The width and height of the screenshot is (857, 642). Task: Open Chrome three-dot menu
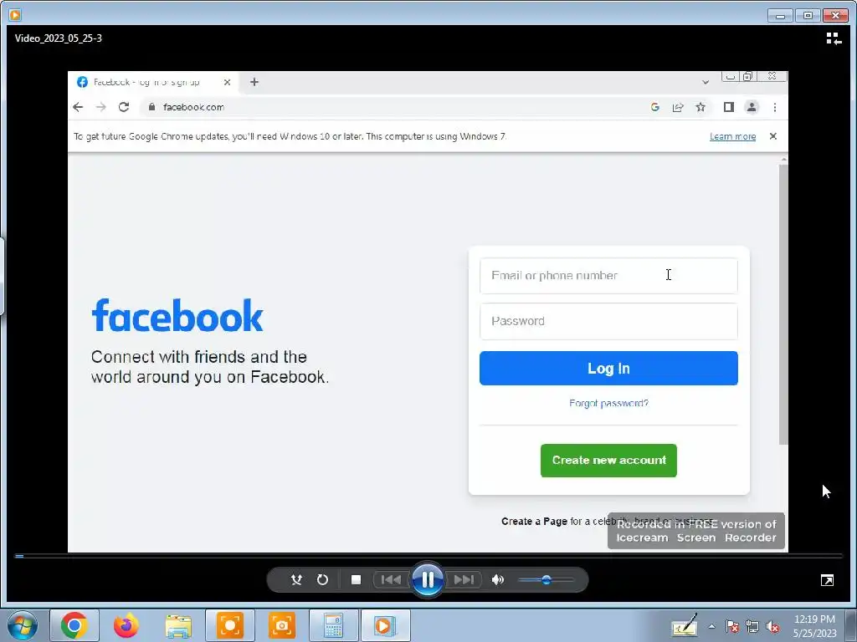point(774,107)
